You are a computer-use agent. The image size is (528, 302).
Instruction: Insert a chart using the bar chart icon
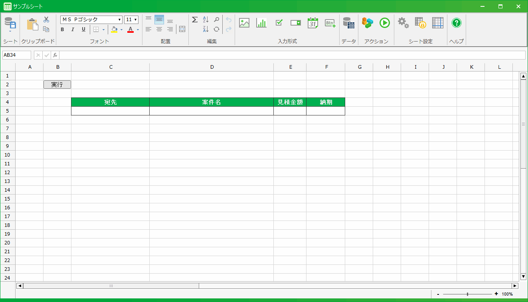[x=261, y=23]
